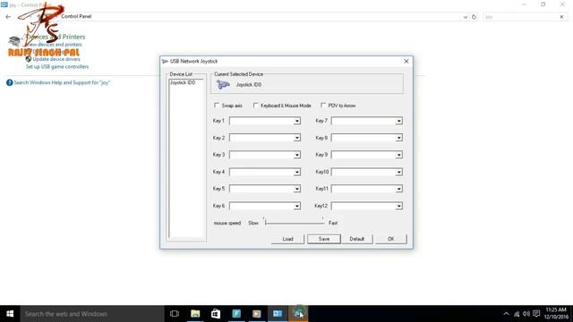The image size is (573, 322).
Task: Click the Save button
Action: pos(324,239)
